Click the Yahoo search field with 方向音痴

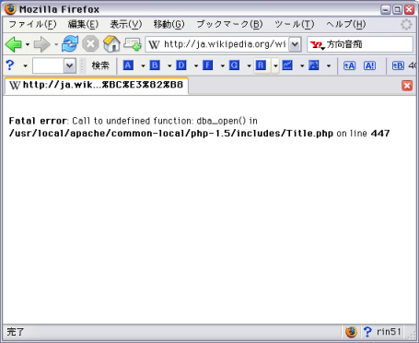click(360, 44)
